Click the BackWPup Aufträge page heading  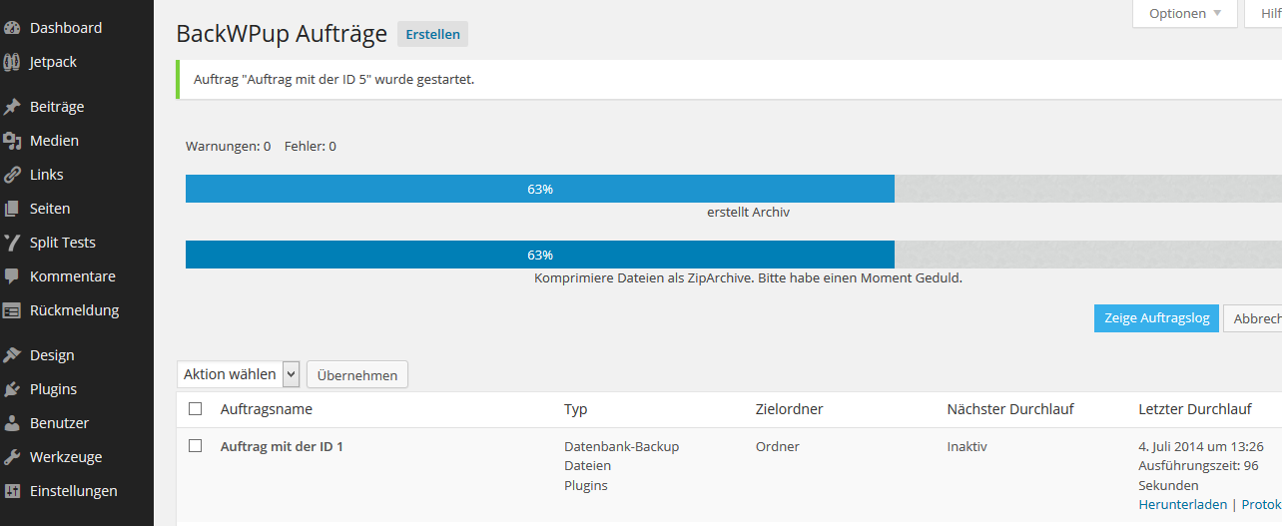(282, 34)
